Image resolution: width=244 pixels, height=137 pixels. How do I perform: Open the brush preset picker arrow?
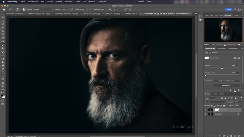[x=20, y=10]
